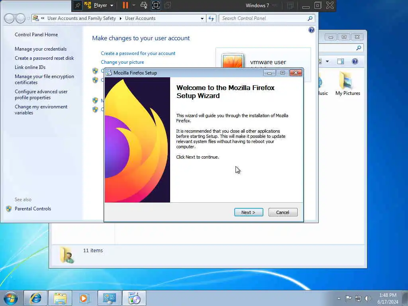
Task: Switch to Control Panel taskbar button
Action: (x=109, y=298)
